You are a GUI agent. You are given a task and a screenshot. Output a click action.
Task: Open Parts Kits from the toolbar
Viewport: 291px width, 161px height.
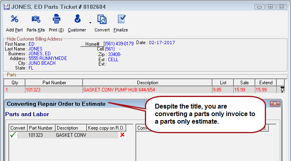pos(35,19)
